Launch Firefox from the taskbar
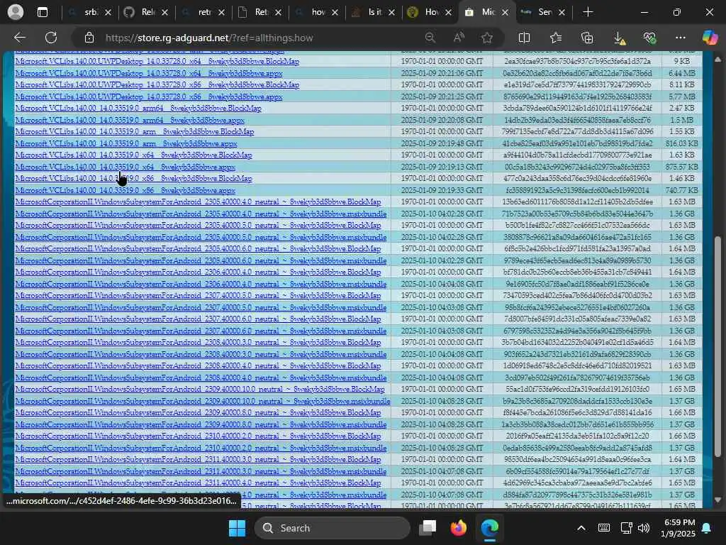 (459, 528)
